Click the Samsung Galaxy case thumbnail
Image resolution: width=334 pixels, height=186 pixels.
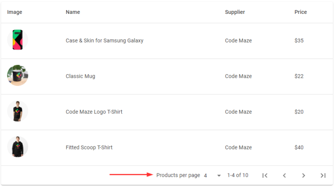[17, 40]
